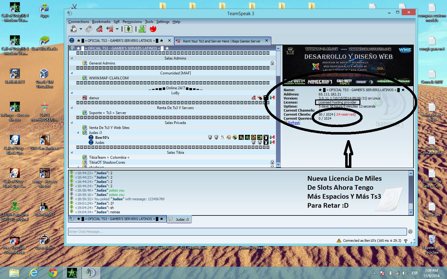Select Venta De Ts3 Y Web Sites channel
Screen dimensions: 447x279
click(x=109, y=128)
